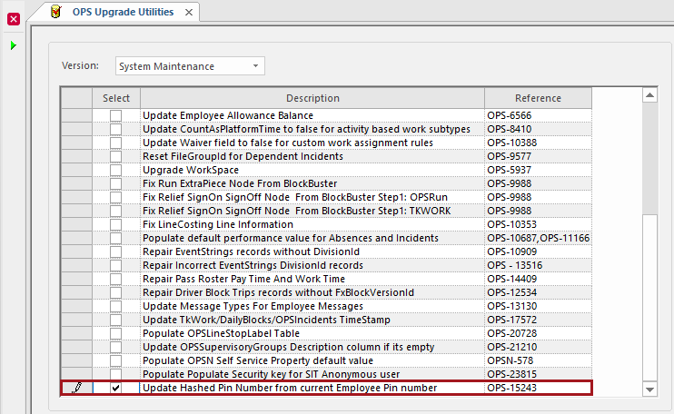The image size is (674, 414).
Task: Click reference cell OPS-6566
Action: tap(538, 115)
